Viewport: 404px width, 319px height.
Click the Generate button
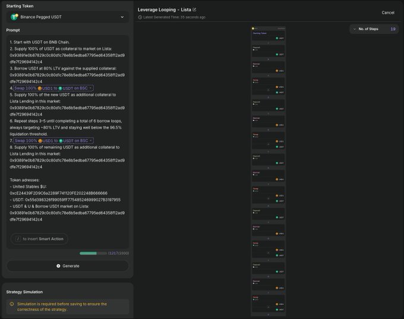(x=68, y=266)
